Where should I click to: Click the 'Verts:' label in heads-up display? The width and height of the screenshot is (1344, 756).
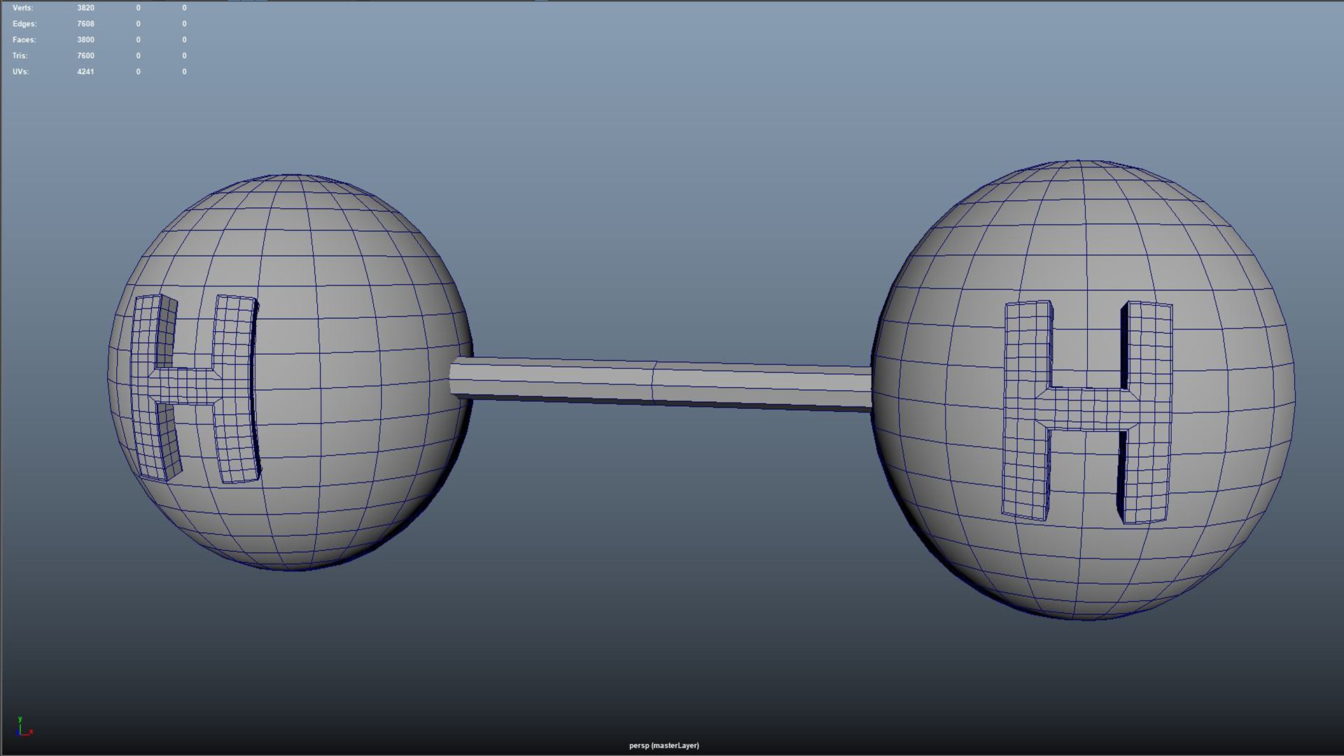22,8
